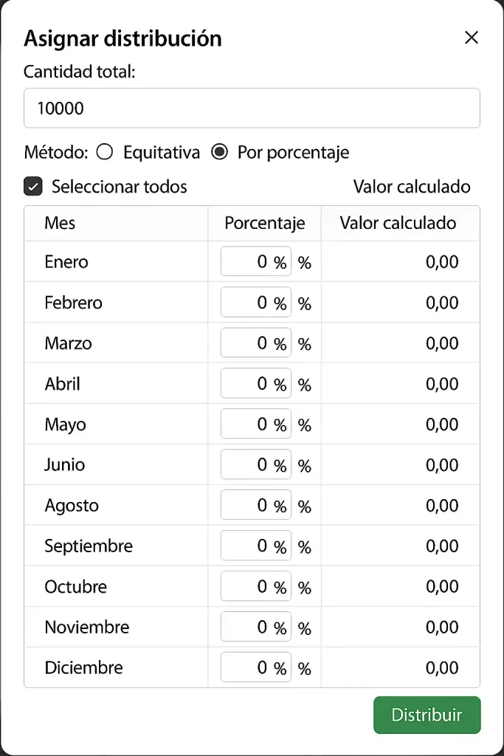Screen dimensions: 504x756
Task: Select the Equitativa method radio button
Action: 105,153
